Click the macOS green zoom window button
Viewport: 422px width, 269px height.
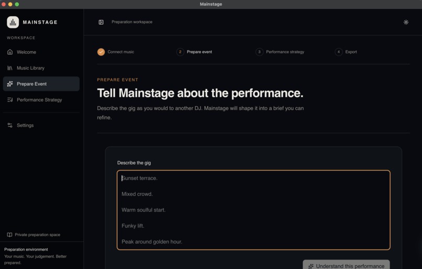pyautogui.click(x=17, y=4)
